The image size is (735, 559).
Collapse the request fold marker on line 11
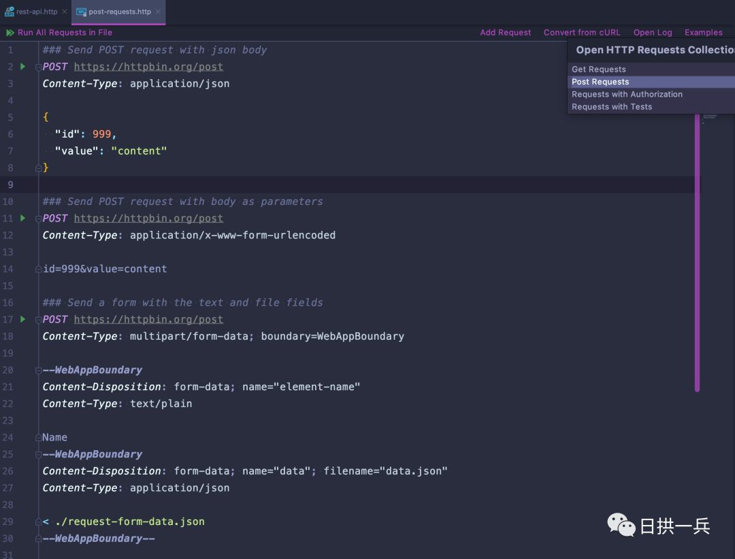point(38,219)
